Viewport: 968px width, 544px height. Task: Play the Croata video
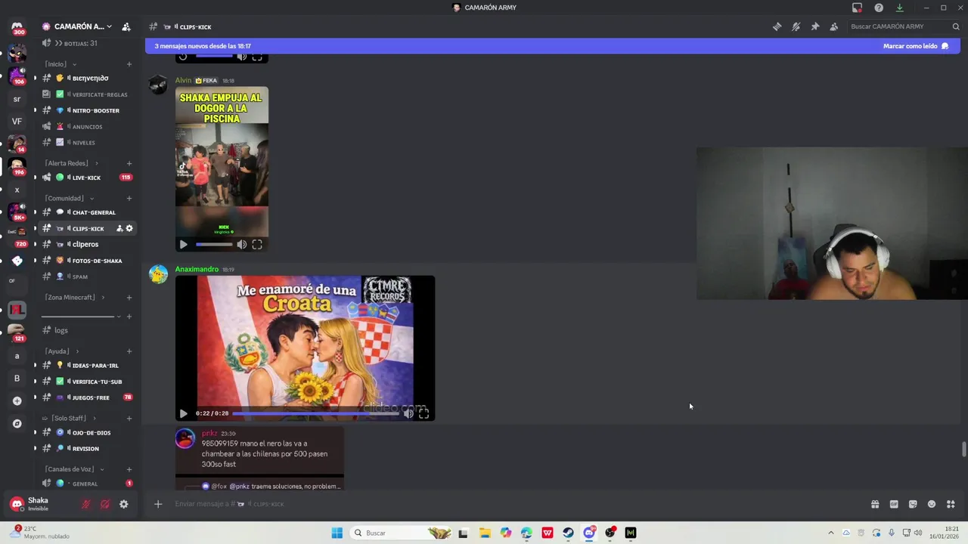click(x=183, y=413)
